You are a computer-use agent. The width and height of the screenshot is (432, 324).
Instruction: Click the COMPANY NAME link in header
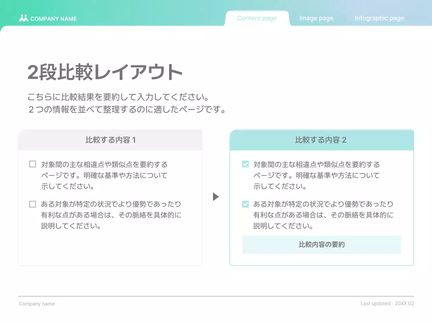53,19
